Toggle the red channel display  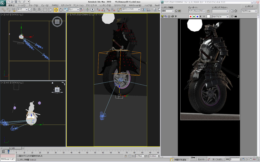(x=190, y=16)
